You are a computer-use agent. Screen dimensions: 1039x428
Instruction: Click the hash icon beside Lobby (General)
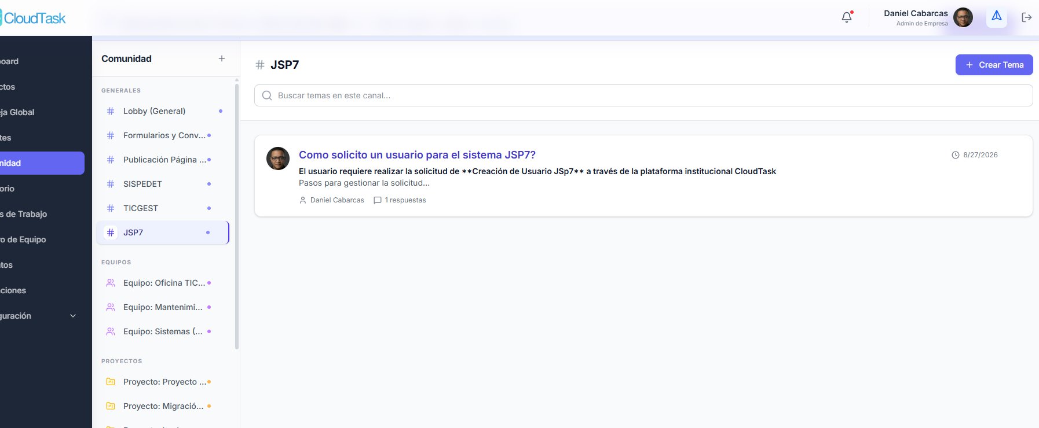pos(111,111)
